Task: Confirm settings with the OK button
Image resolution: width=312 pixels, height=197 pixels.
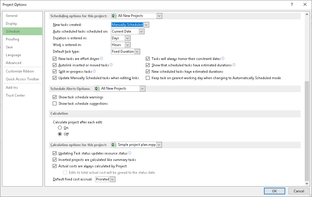Action: (x=274, y=191)
